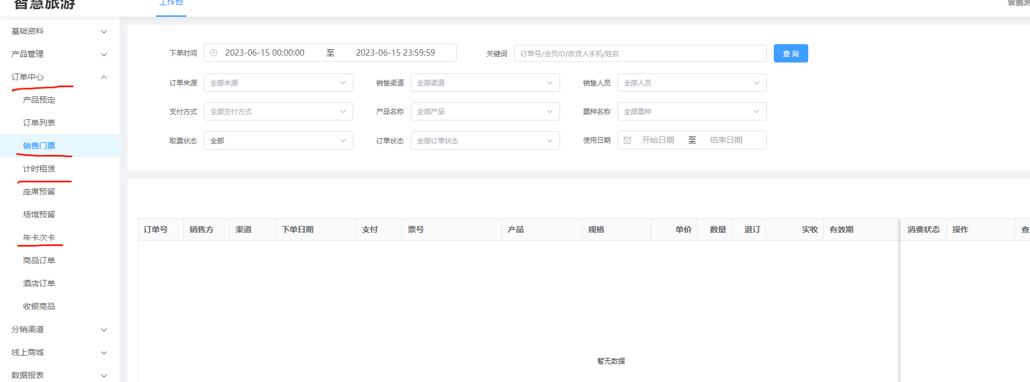The image size is (1030, 382).
Task: Click the 关键词 keyword input field
Action: [x=640, y=53]
